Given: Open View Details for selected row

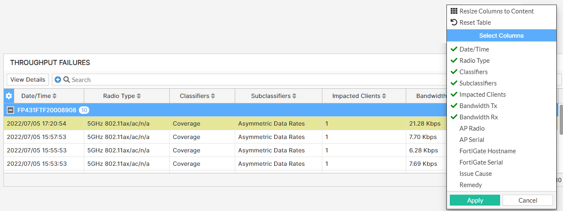Looking at the screenshot, I should pos(28,80).
